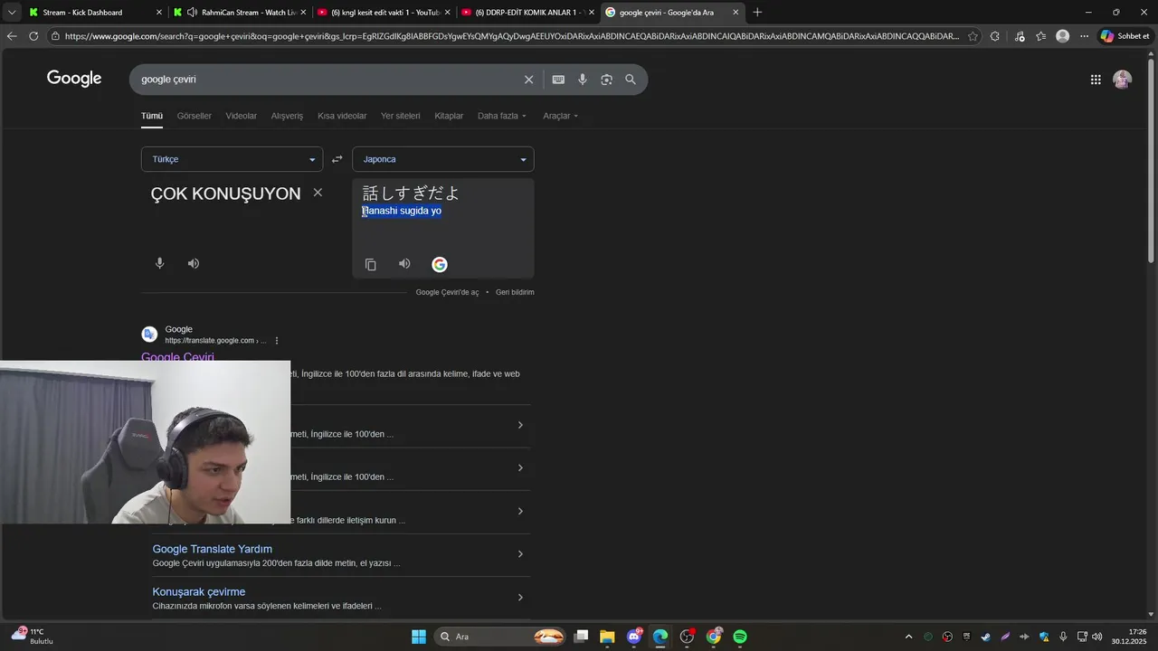Click the Sohbet et Copilot button
Image resolution: width=1158 pixels, height=651 pixels.
pos(1125,36)
